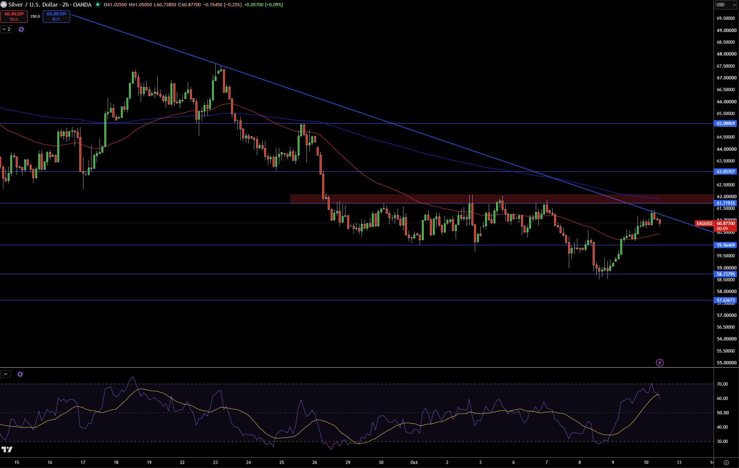Click the 55.00000 price scale label
Screen dimensions: 739x468
pos(727,363)
